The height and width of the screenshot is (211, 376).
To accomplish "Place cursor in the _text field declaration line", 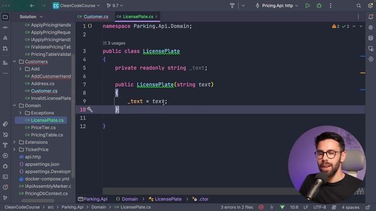I will (x=161, y=68).
